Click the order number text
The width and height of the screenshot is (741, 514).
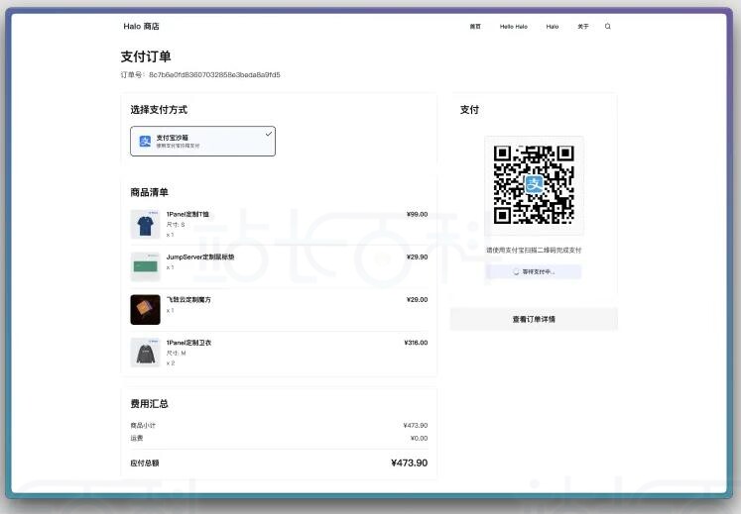tap(200, 74)
